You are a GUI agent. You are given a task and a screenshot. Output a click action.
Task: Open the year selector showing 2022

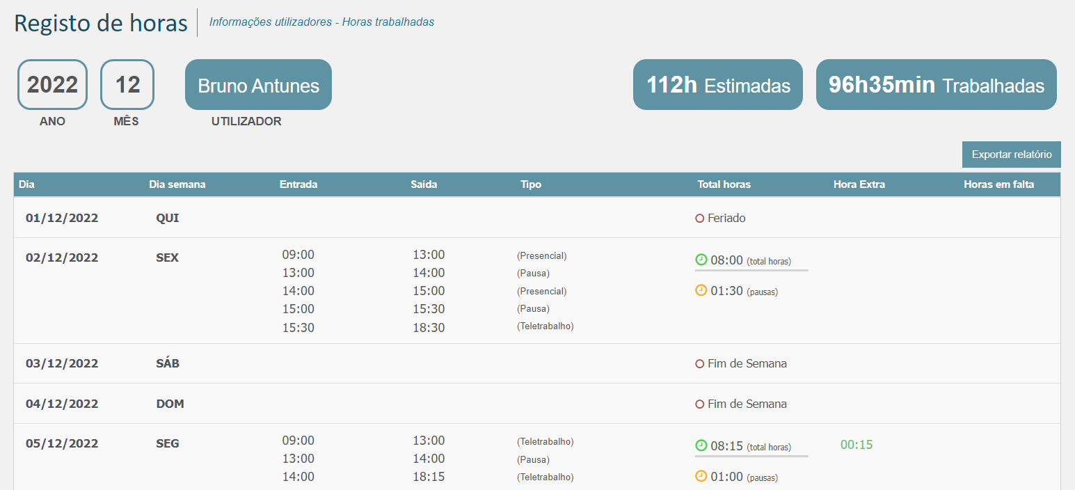52,85
